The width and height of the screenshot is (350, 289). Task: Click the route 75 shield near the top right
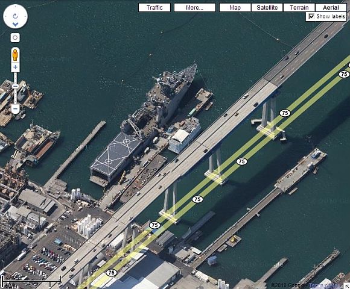(x=344, y=74)
